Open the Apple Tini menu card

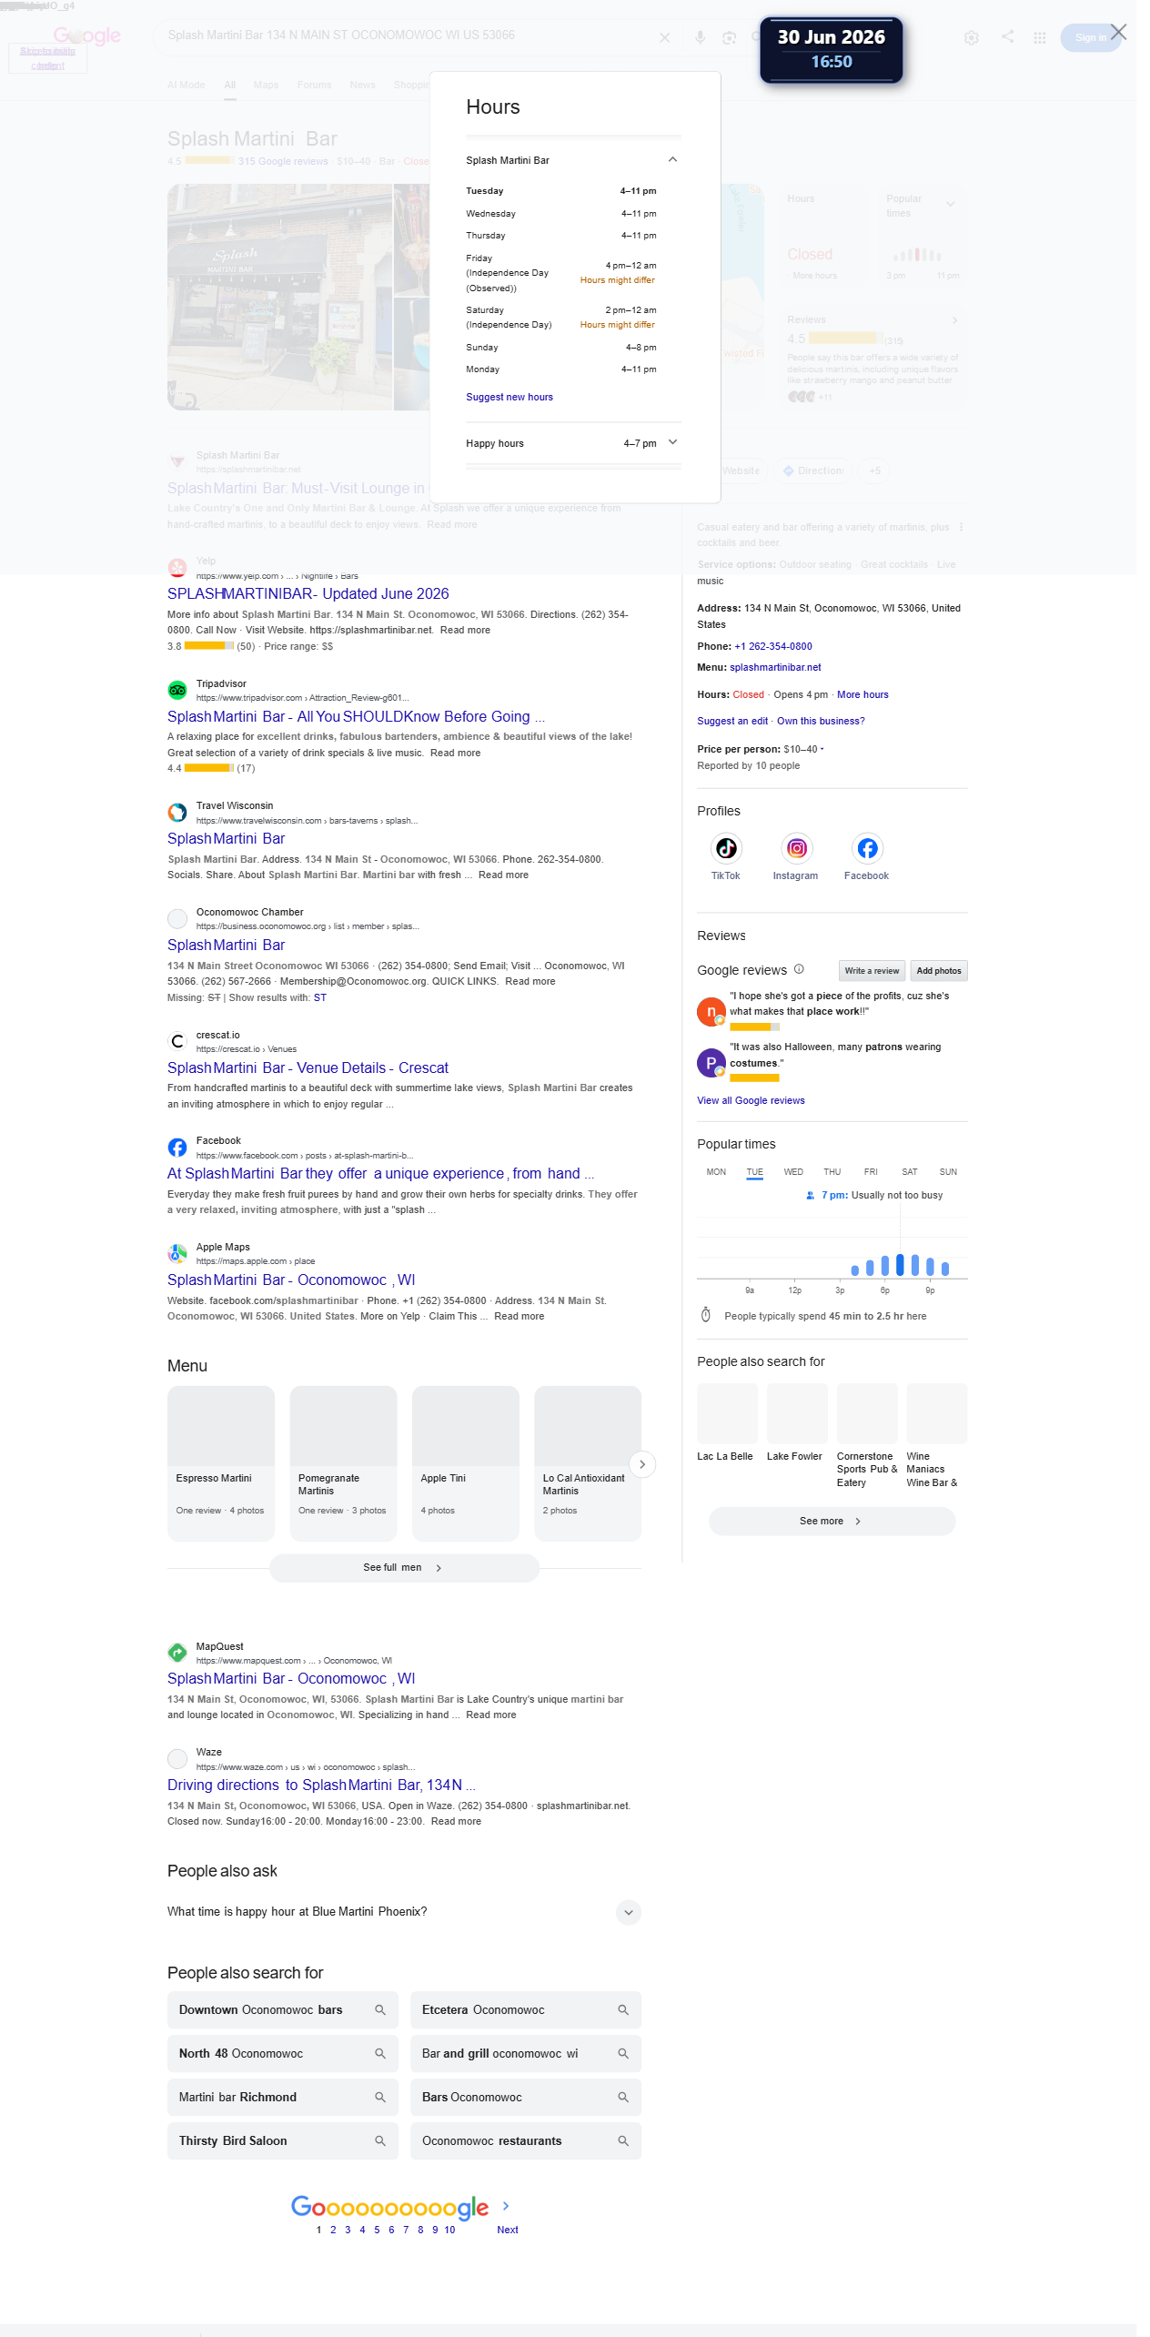(466, 1463)
